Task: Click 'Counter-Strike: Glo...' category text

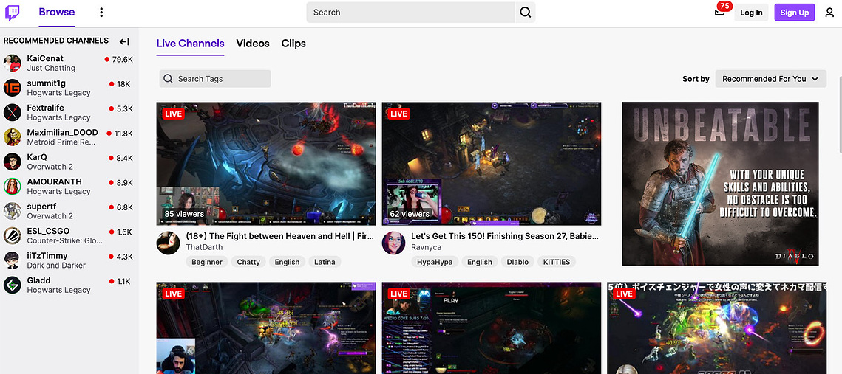Action: coord(64,240)
